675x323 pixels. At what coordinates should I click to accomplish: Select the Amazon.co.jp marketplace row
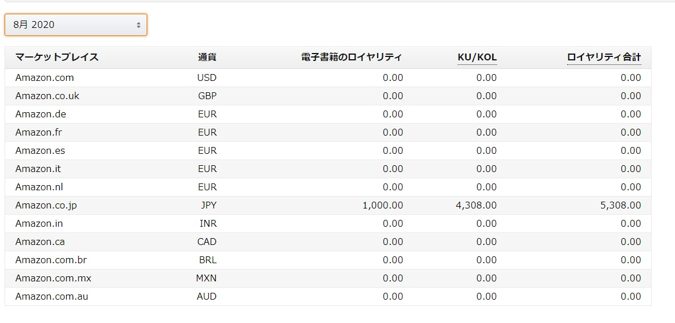[x=46, y=205]
